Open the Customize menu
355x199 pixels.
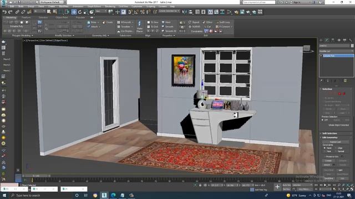136,7
